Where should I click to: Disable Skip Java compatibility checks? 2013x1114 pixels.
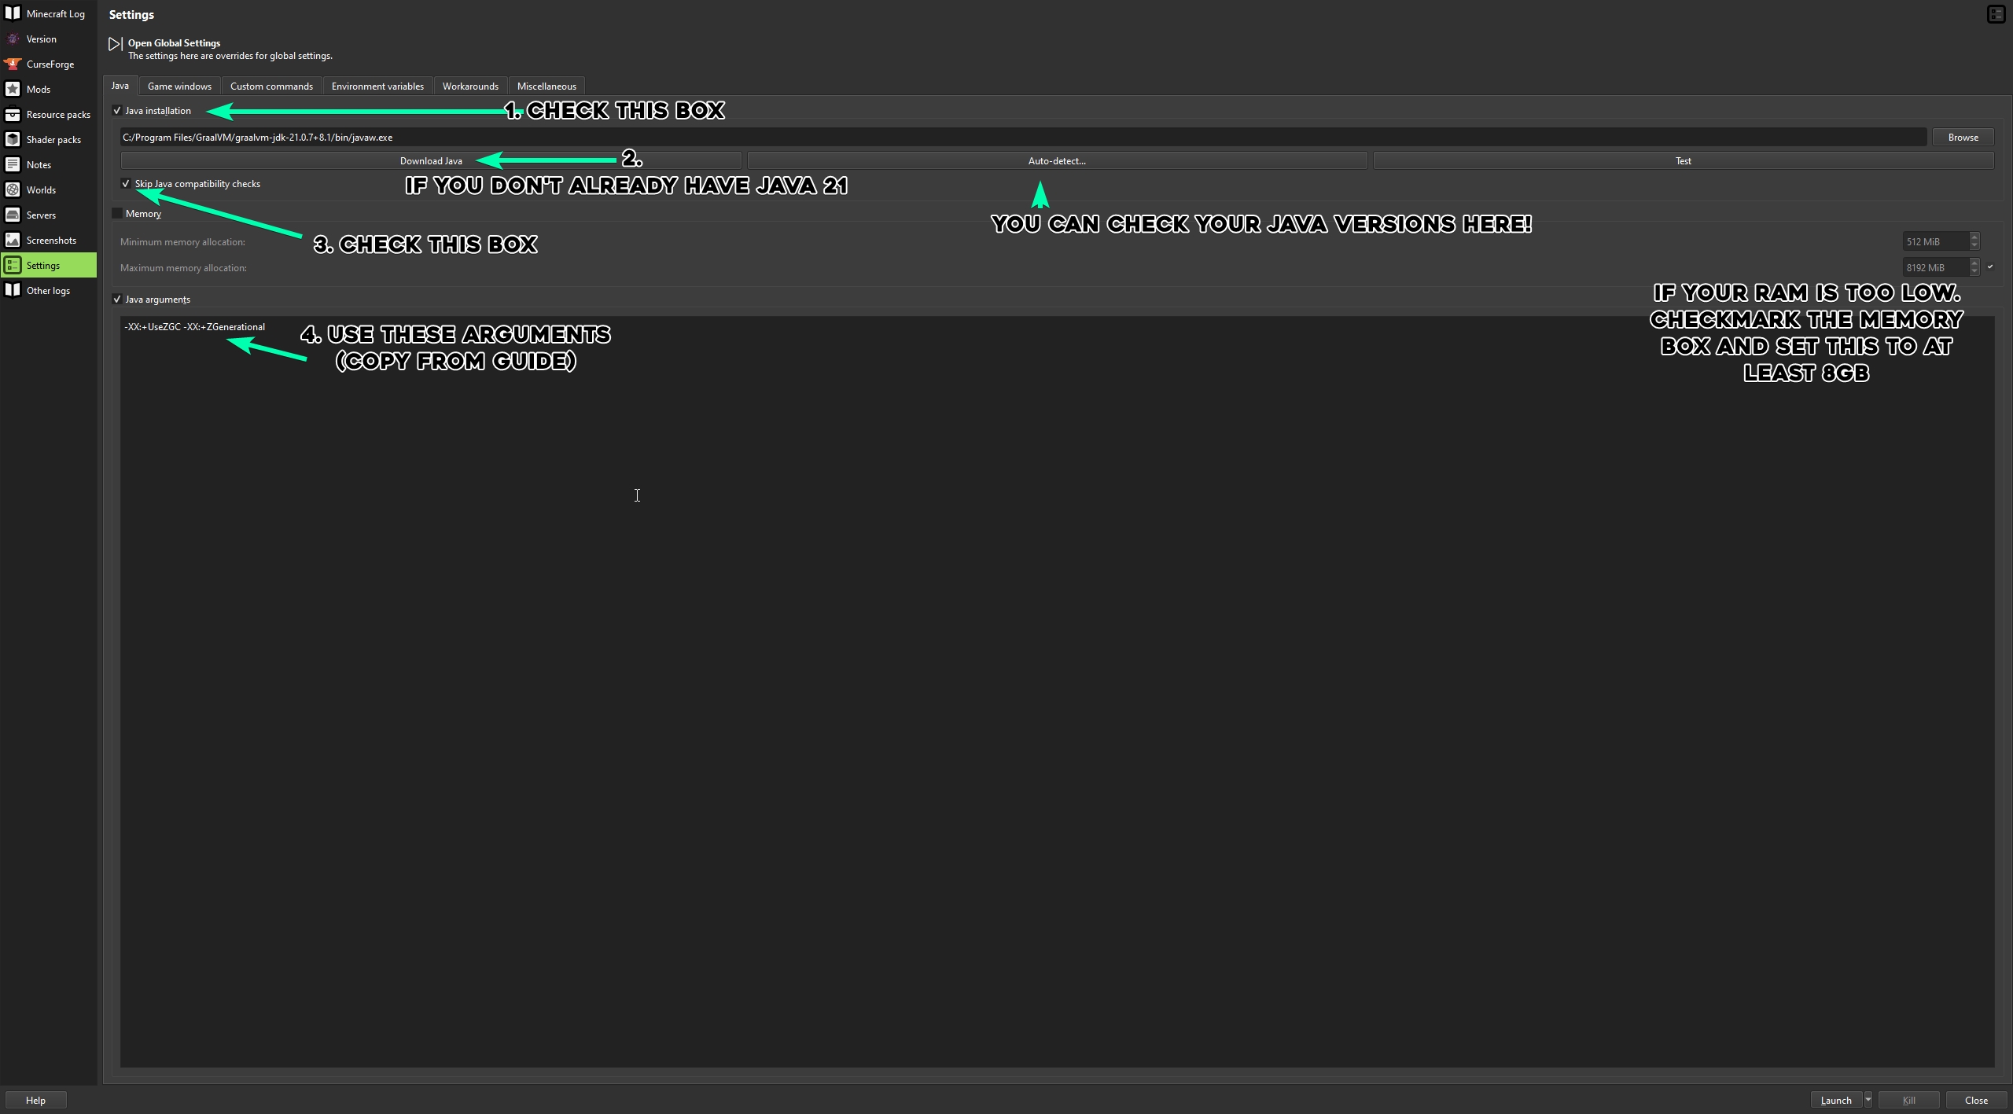click(126, 183)
